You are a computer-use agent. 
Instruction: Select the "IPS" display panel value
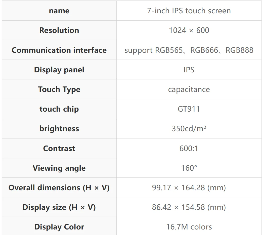click(189, 70)
